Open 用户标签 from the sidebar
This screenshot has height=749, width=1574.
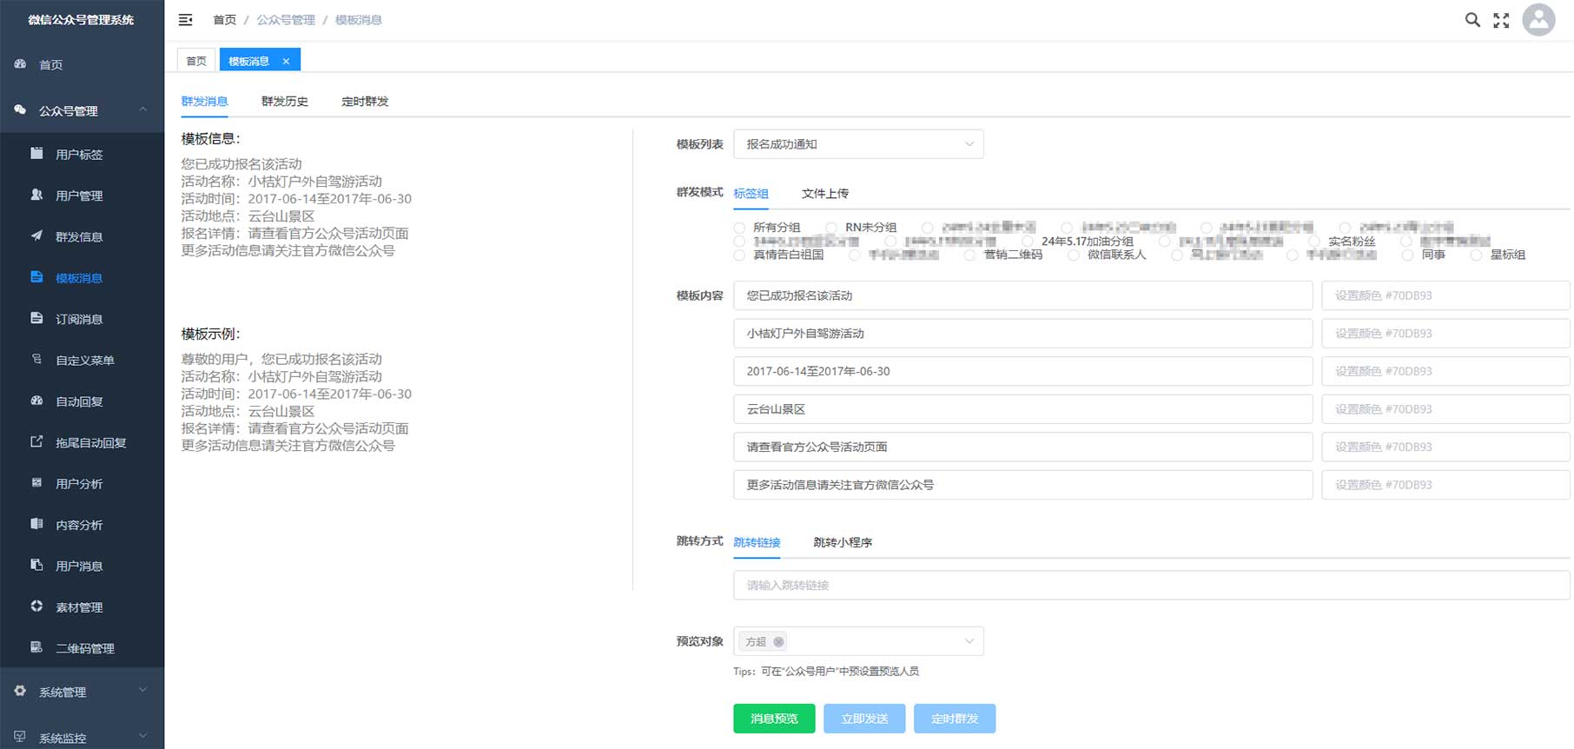click(79, 155)
